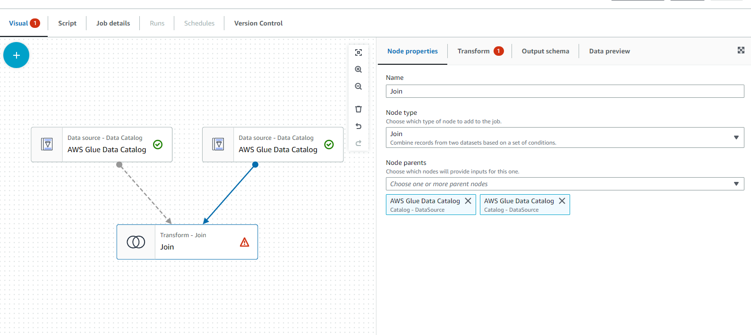This screenshot has width=751, height=335.
Task: Select the left AWS Glue Data Catalog node
Action: tap(102, 145)
